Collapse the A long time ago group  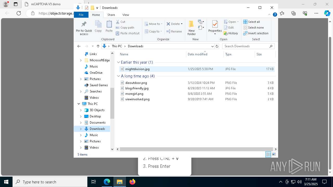118,76
